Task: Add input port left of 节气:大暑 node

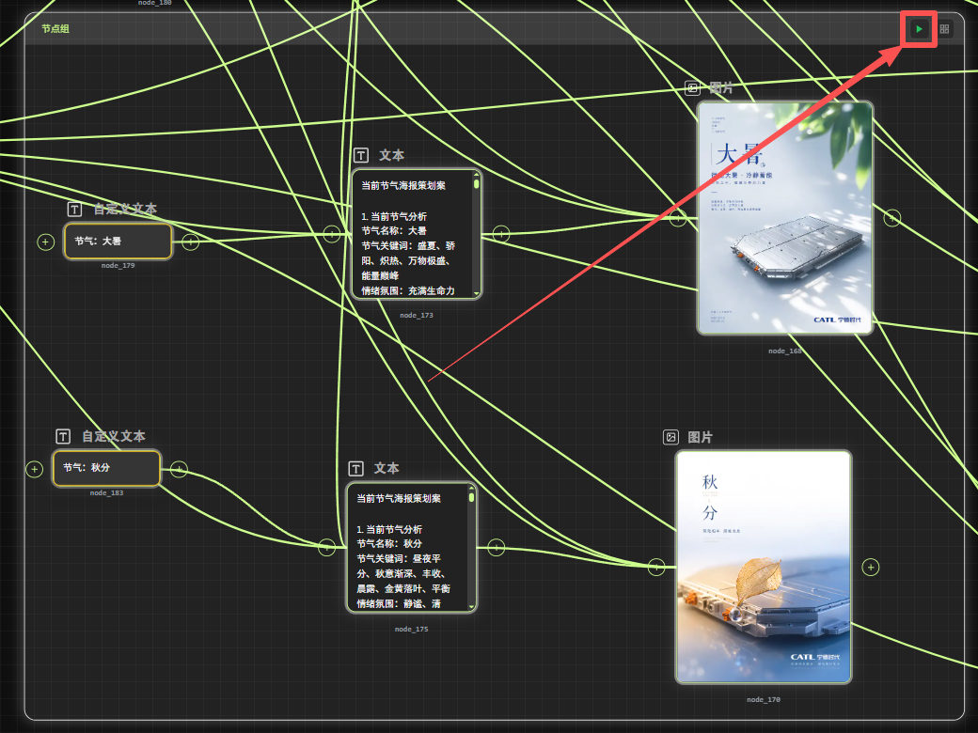Action: [45, 242]
